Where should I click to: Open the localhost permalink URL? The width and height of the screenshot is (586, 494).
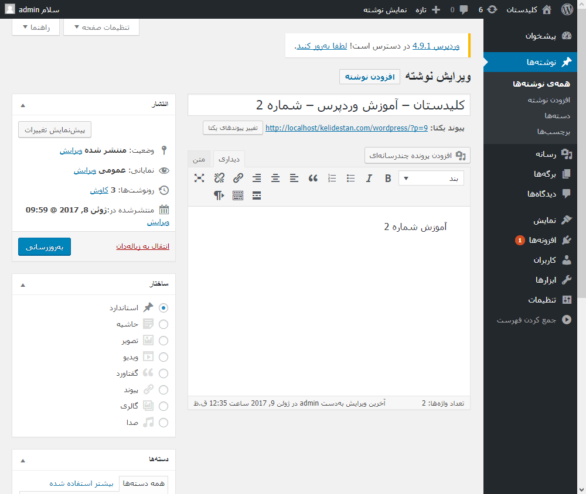click(x=346, y=128)
